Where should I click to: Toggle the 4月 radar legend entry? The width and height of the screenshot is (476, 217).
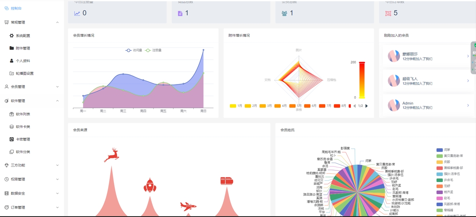click(280, 106)
